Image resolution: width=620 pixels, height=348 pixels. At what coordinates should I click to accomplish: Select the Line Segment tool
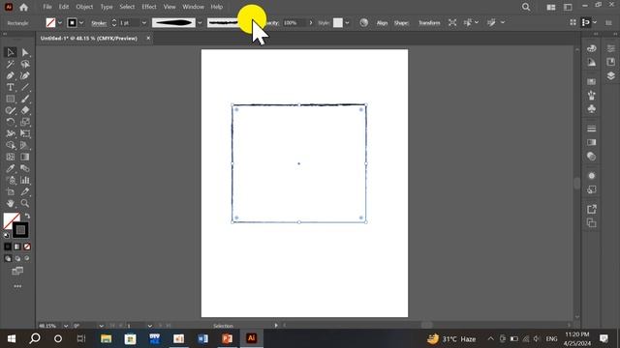(x=25, y=87)
